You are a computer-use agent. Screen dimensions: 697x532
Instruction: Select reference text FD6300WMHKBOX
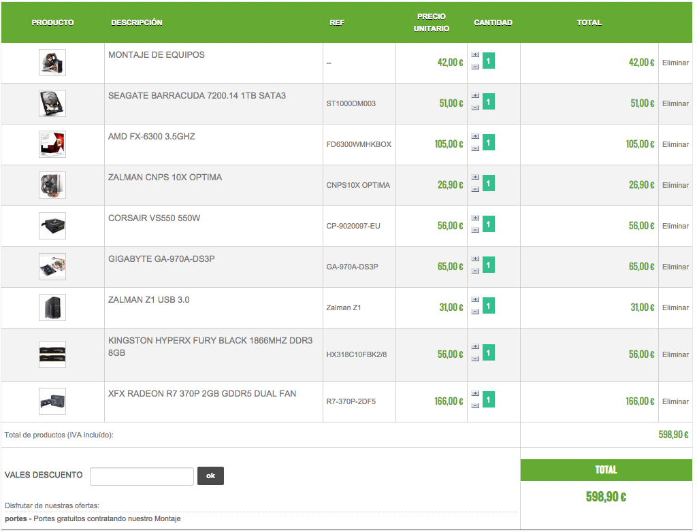(x=359, y=145)
